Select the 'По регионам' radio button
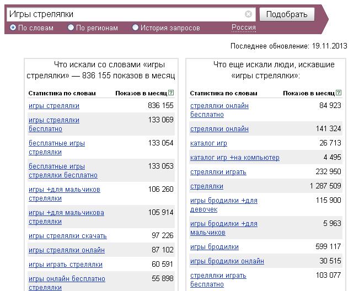Image resolution: width=359 pixels, height=291 pixels. pos(71,28)
